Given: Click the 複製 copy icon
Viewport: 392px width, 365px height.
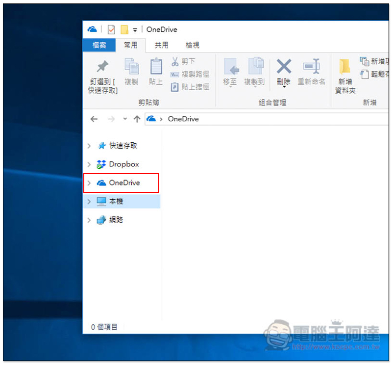Looking at the screenshot, I should 132,66.
